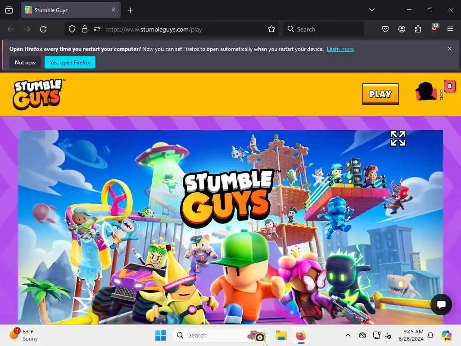Open the three-dot menu beside avatar

point(442,95)
